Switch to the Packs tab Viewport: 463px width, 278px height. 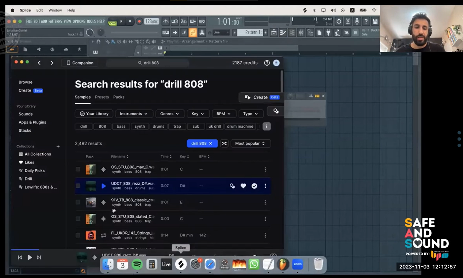[119, 97]
